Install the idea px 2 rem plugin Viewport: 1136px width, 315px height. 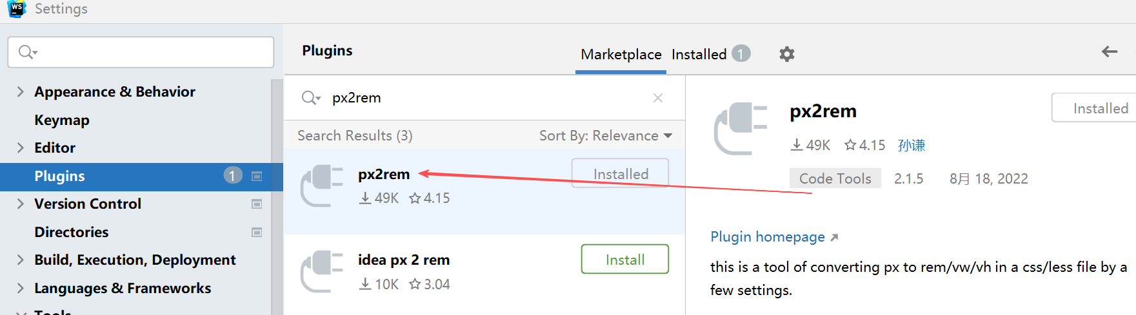click(x=624, y=259)
